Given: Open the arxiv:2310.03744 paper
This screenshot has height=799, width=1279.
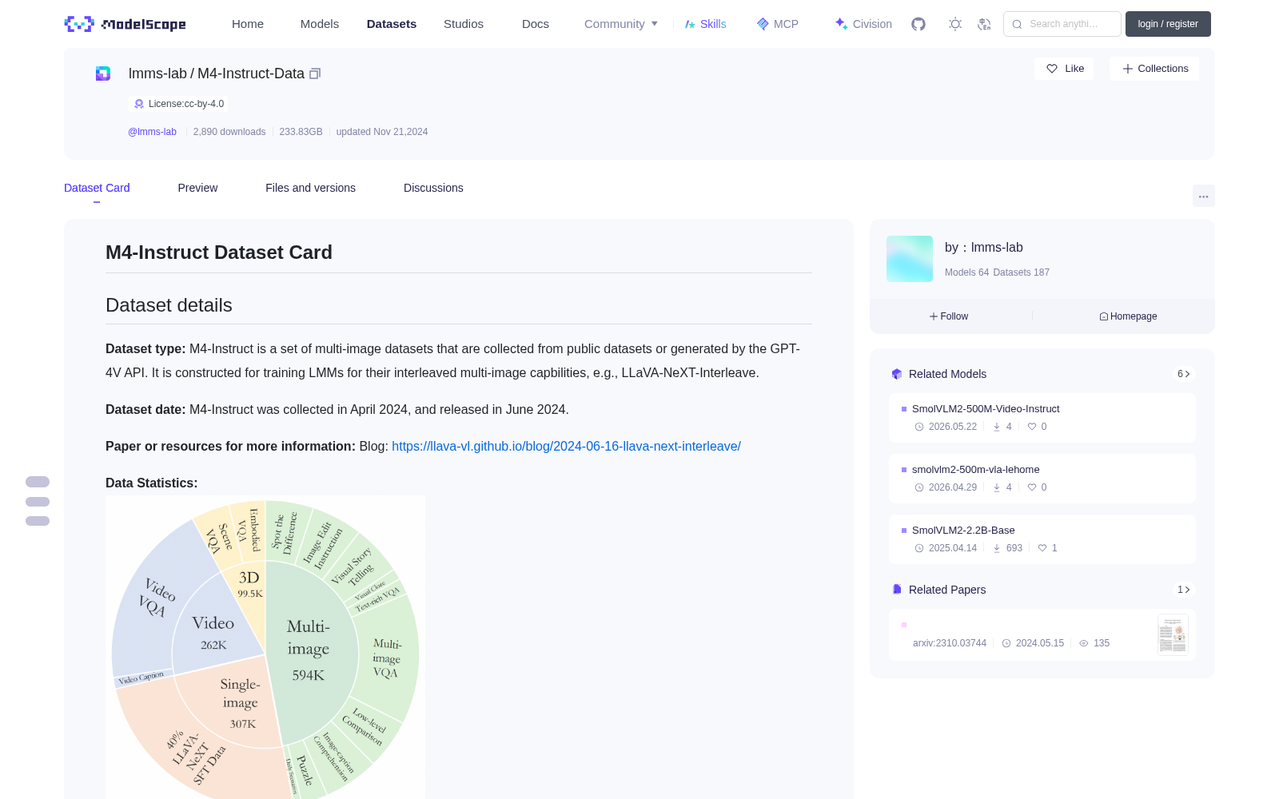Looking at the screenshot, I should [950, 643].
